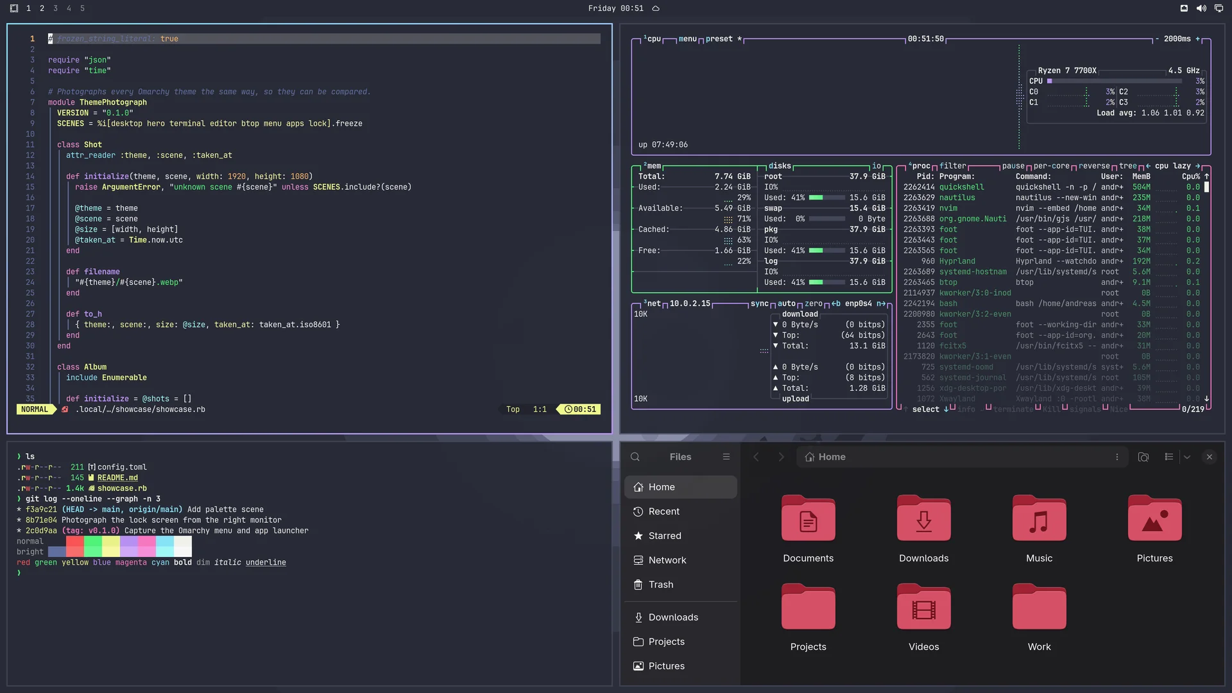
Task: Open the Documents folder
Action: pos(809,529)
